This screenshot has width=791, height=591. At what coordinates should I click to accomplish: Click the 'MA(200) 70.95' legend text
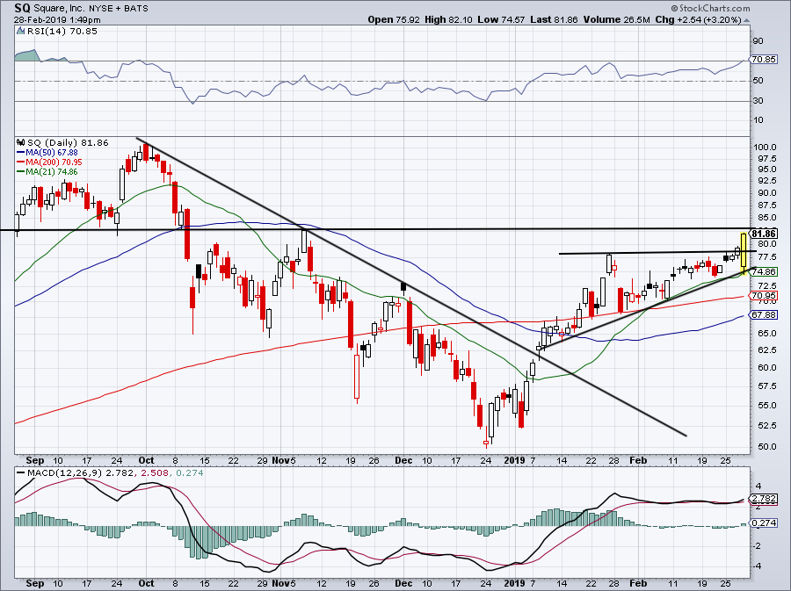[x=54, y=162]
